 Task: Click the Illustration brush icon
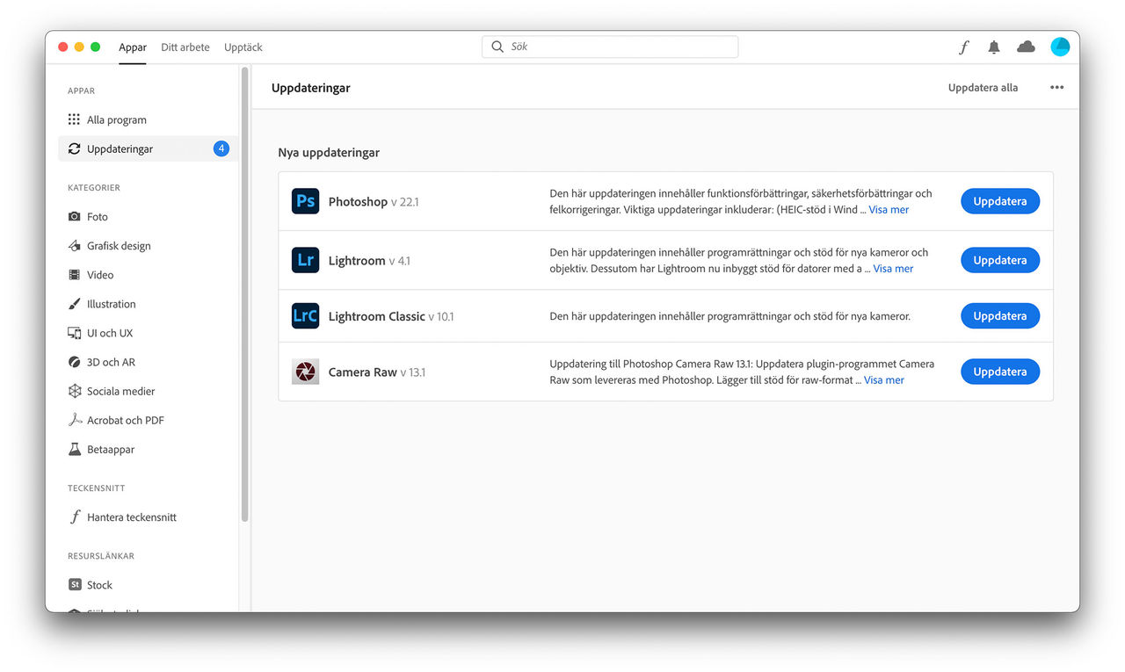pyautogui.click(x=74, y=304)
